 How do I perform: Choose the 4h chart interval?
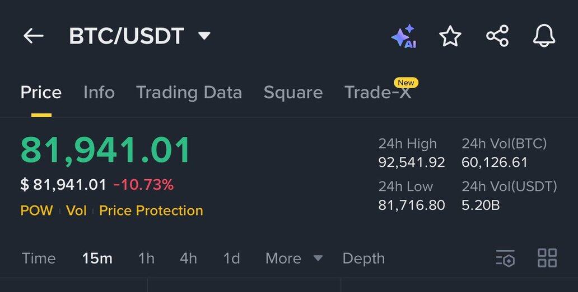(x=188, y=259)
